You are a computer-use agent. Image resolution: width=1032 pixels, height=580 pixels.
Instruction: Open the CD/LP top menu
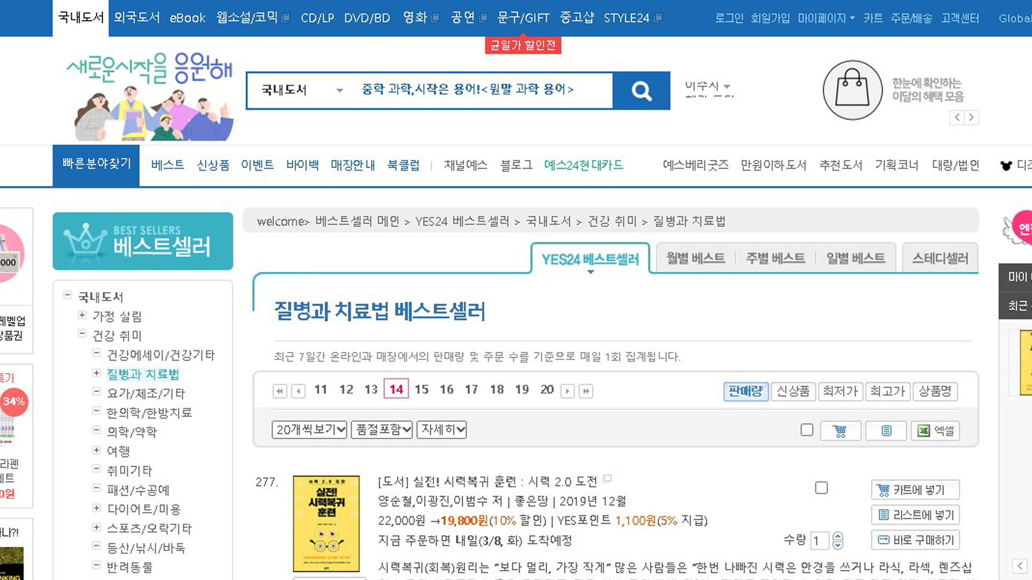tap(317, 18)
